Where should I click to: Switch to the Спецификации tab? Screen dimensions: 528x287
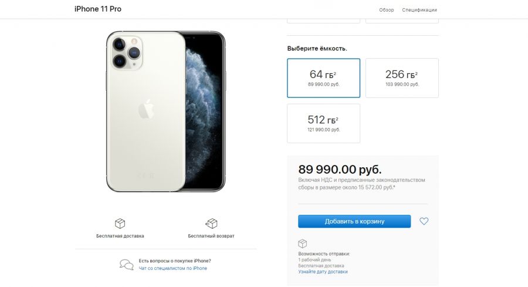(419, 10)
